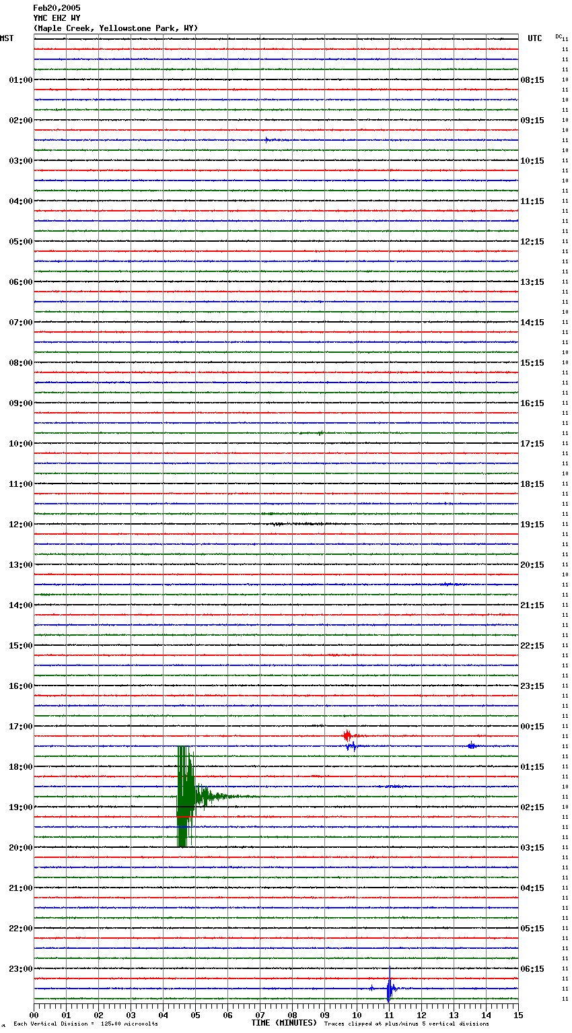Click the '19:00' MST label

[21, 807]
